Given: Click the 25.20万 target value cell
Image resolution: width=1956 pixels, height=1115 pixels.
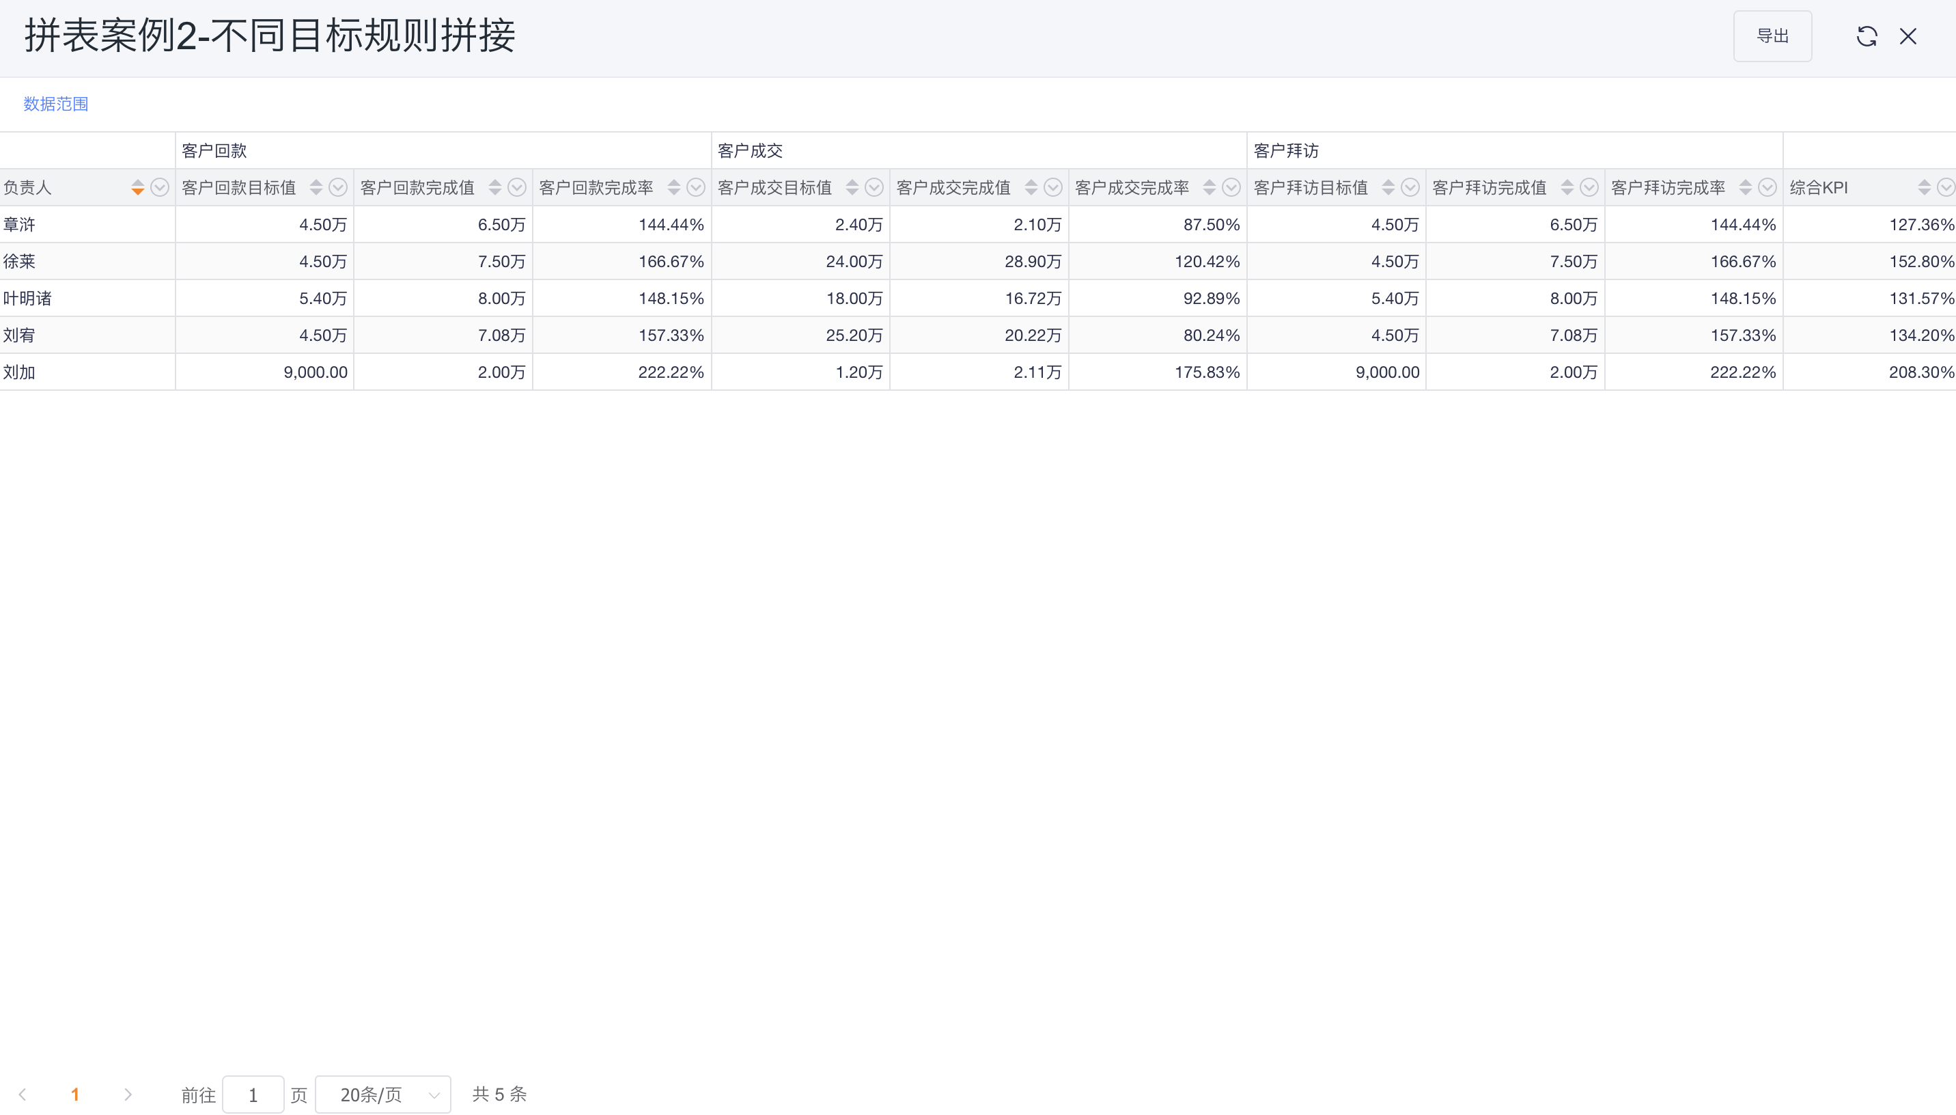Looking at the screenshot, I should tap(800, 335).
